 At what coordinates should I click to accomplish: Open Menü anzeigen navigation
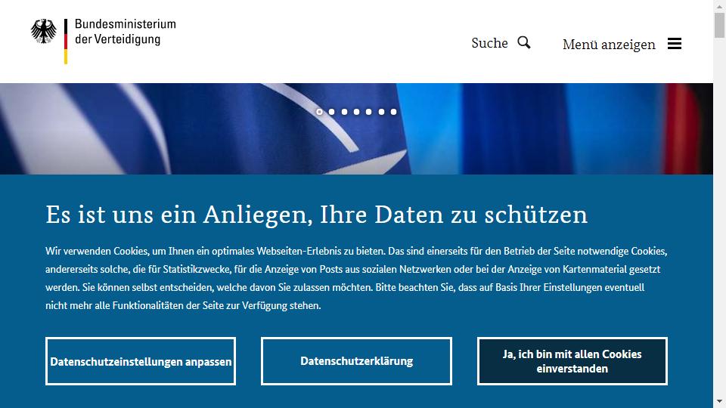click(609, 45)
